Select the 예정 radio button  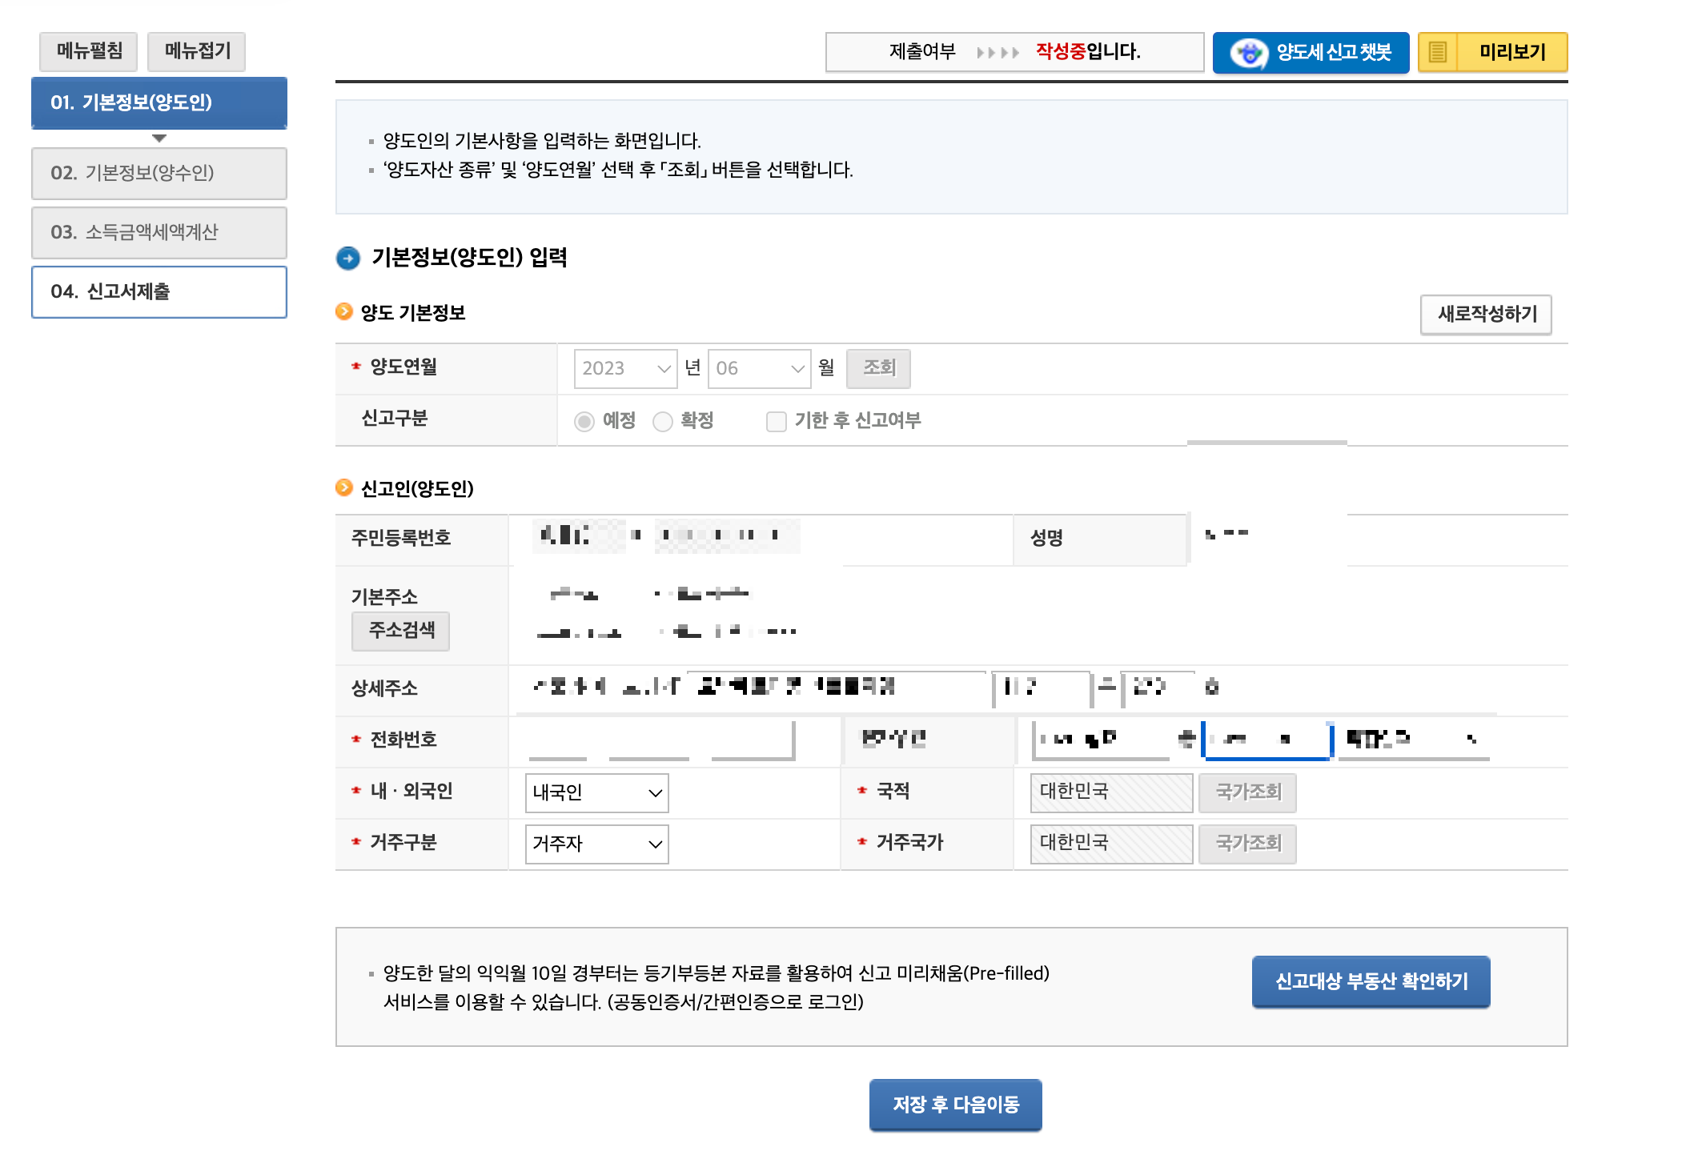point(584,421)
